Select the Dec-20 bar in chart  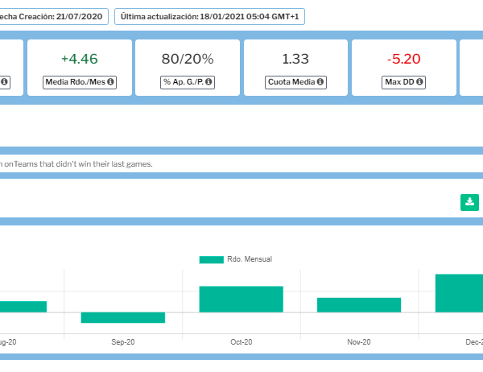tap(459, 293)
